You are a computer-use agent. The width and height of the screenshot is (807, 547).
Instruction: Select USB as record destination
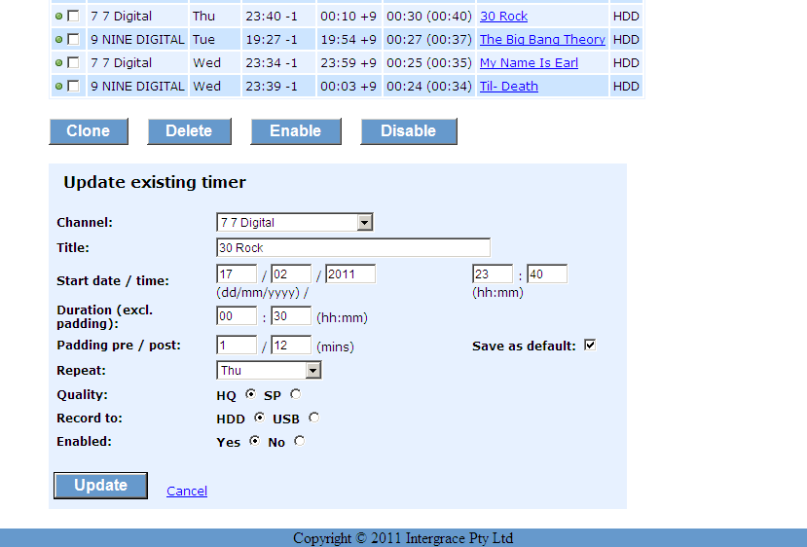(313, 419)
